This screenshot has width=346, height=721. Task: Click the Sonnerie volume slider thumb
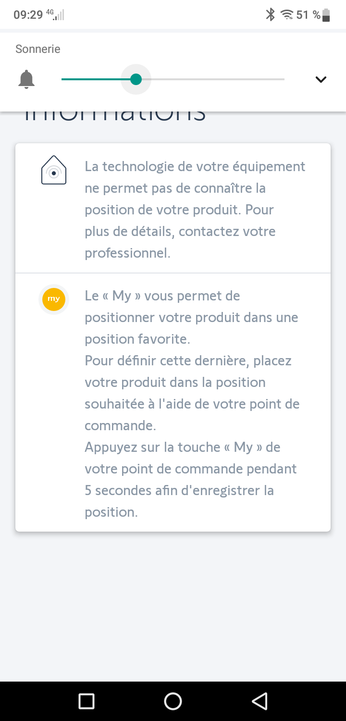pyautogui.click(x=136, y=79)
